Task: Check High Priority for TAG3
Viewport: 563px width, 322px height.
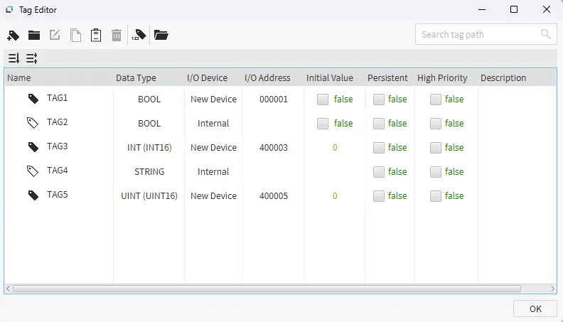Action: click(x=436, y=148)
